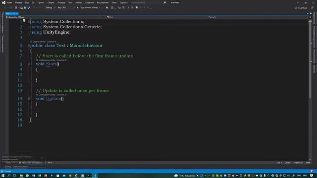Open the Файл menu
This screenshot has height=178, width=317.
[x=10, y=2]
